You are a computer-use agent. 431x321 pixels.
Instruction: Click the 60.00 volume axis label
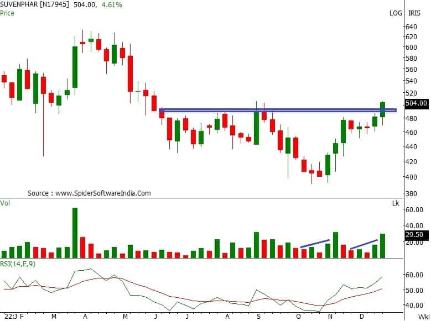pyautogui.click(x=414, y=210)
